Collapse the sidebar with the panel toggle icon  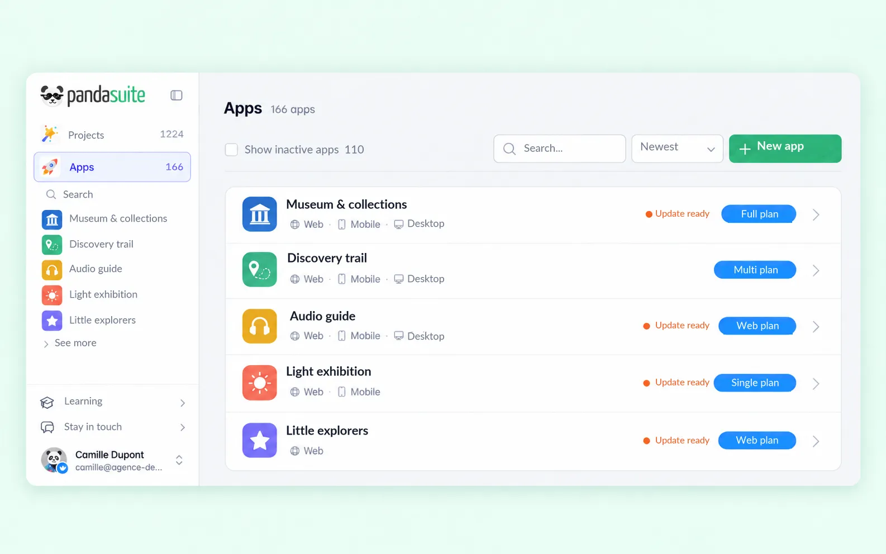tap(177, 95)
